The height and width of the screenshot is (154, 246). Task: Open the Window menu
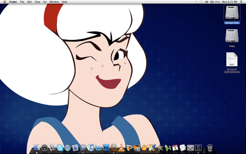[54, 2]
